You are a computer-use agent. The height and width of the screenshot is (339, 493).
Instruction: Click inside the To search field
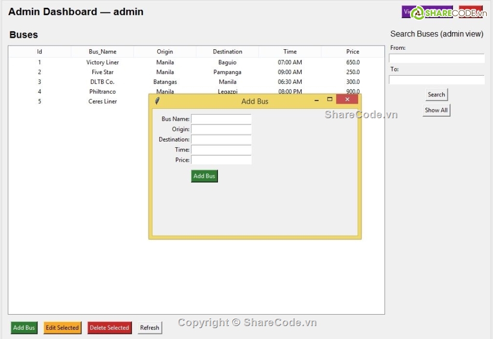pyautogui.click(x=436, y=79)
